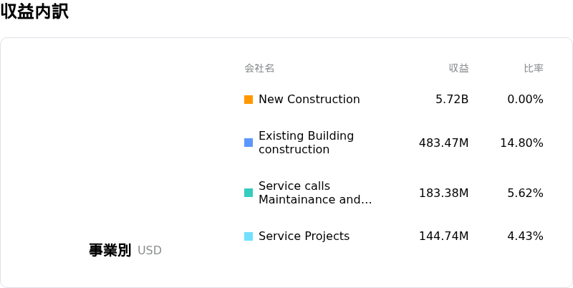
Task: Select the Service calls Maintainance and… label
Action: pos(315,193)
